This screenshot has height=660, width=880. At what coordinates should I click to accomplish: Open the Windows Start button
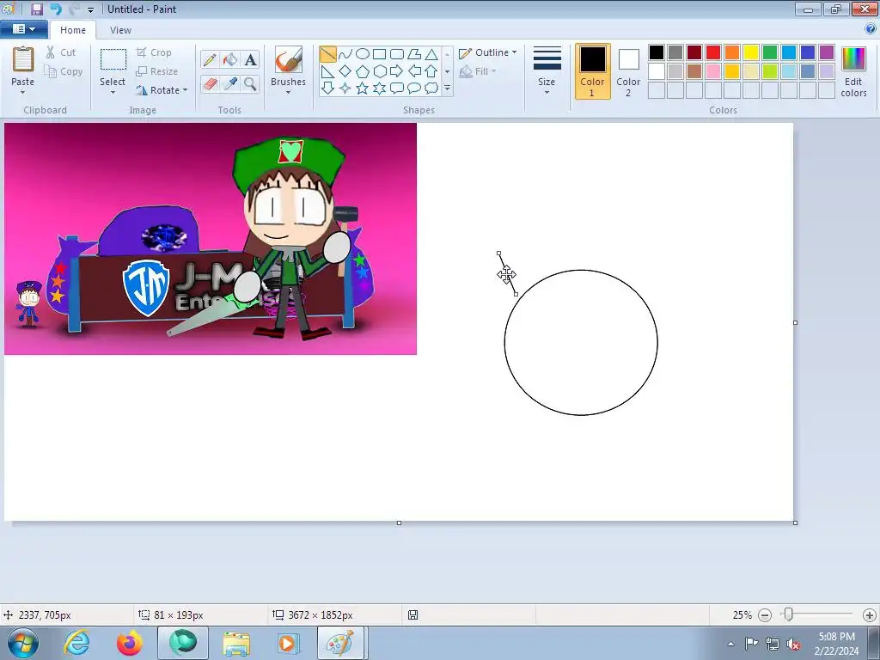[x=23, y=643]
